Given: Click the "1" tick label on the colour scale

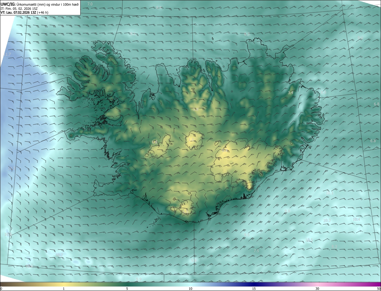Looking at the screenshot, I should coord(64,289).
